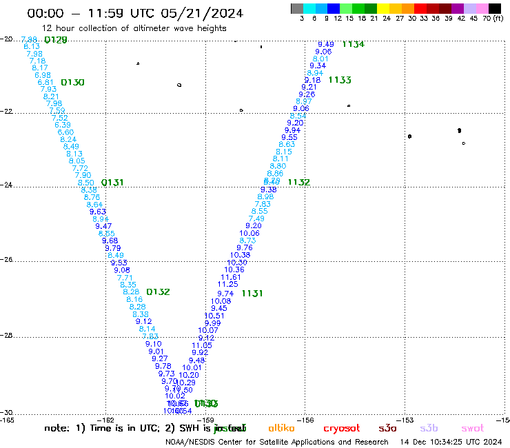Click the timestamp '14 Dec 10:34:25 UTC 2024'
The image size is (510, 448).
pyautogui.click(x=451, y=442)
